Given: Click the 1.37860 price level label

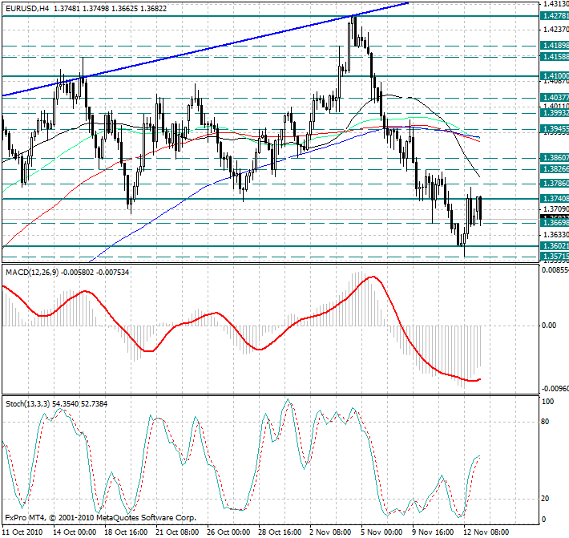Looking at the screenshot, I should [555, 184].
